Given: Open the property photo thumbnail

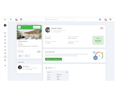Looking at the screenshot, I should [29, 34].
